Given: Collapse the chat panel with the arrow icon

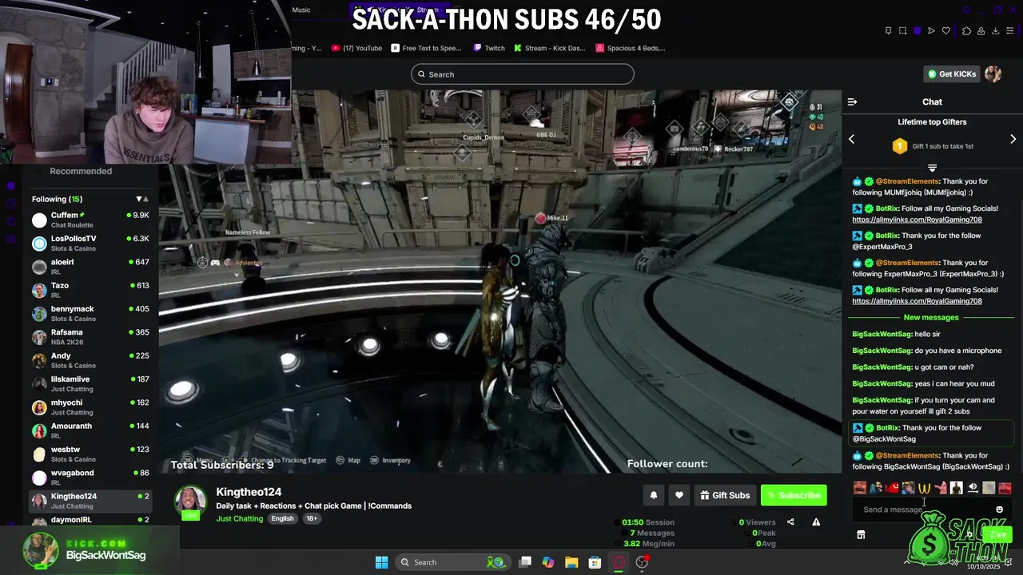Looking at the screenshot, I should (x=852, y=101).
